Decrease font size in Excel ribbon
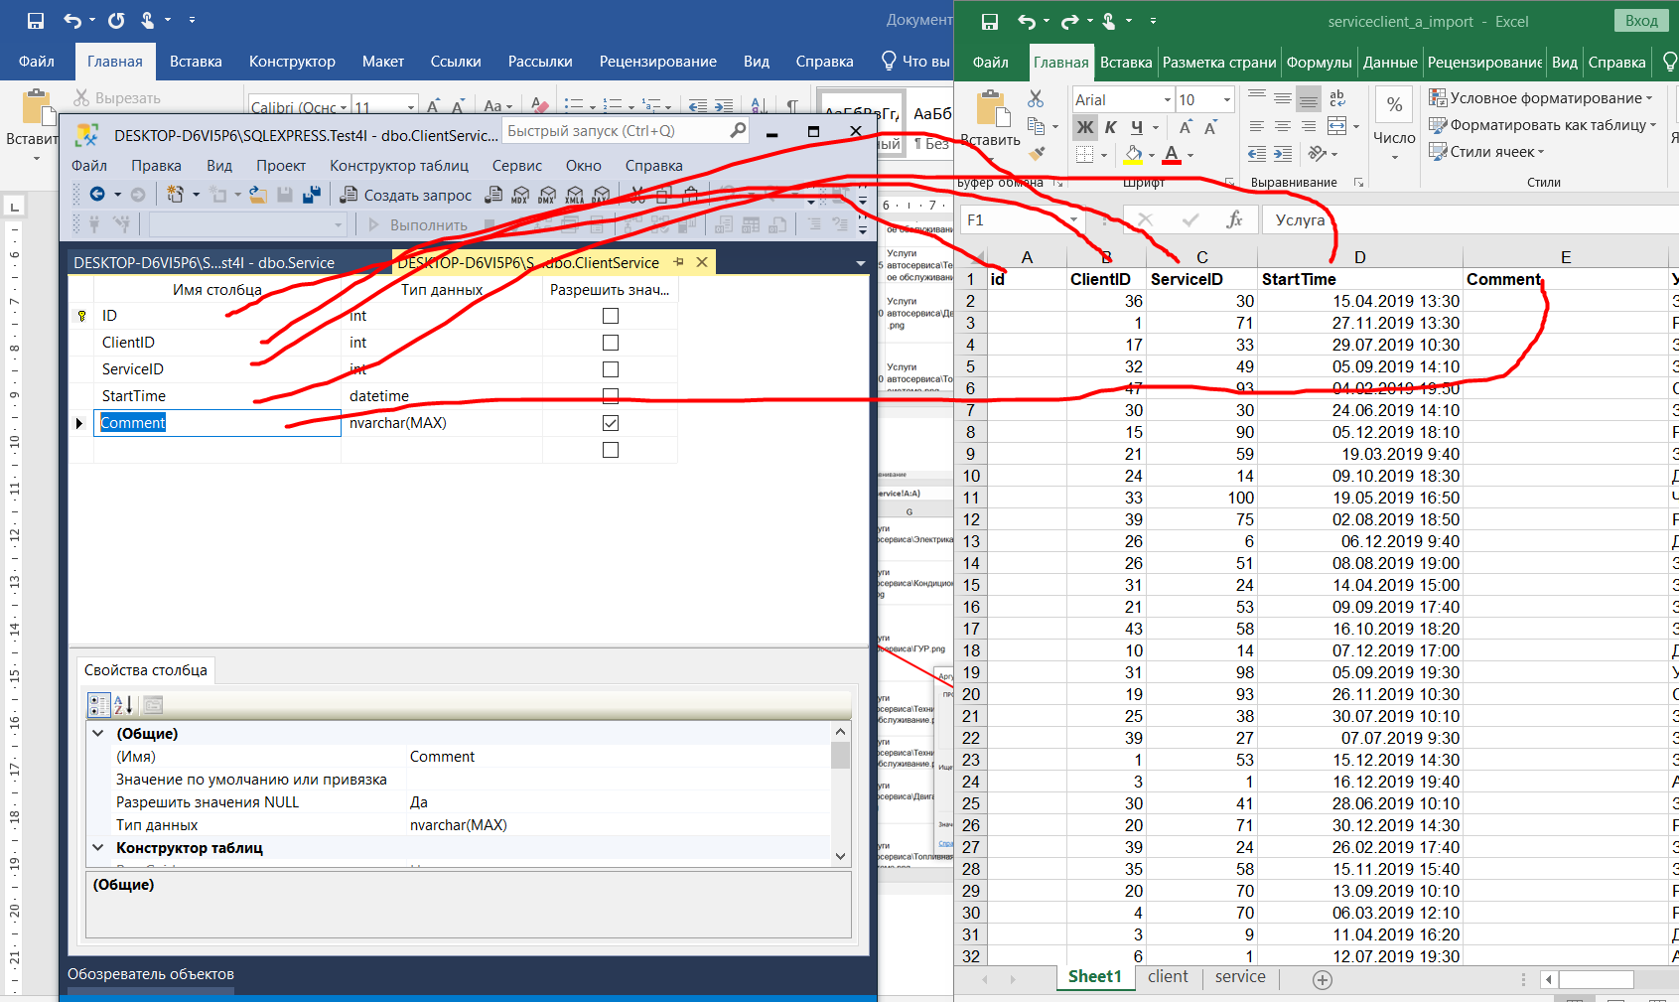The height and width of the screenshot is (1002, 1679). coord(1210,127)
